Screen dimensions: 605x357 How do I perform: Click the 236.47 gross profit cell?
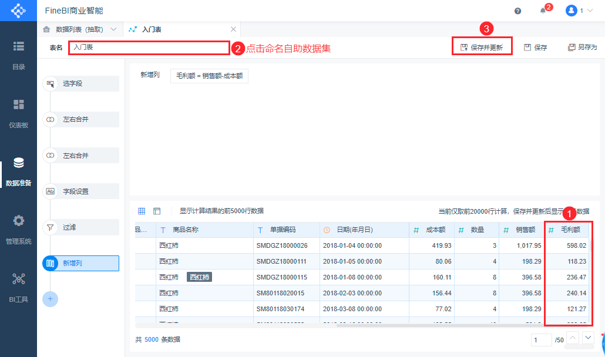pyautogui.click(x=566, y=277)
